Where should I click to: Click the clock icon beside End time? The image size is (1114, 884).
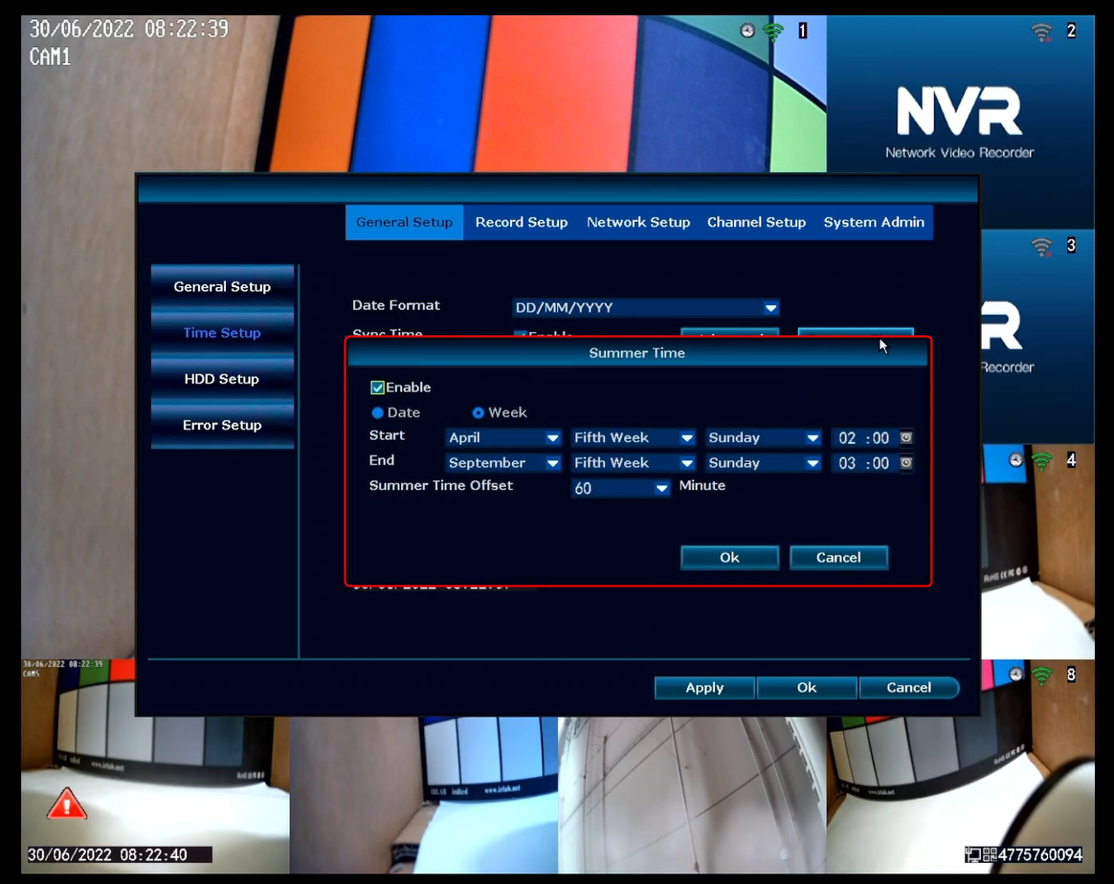[x=905, y=462]
